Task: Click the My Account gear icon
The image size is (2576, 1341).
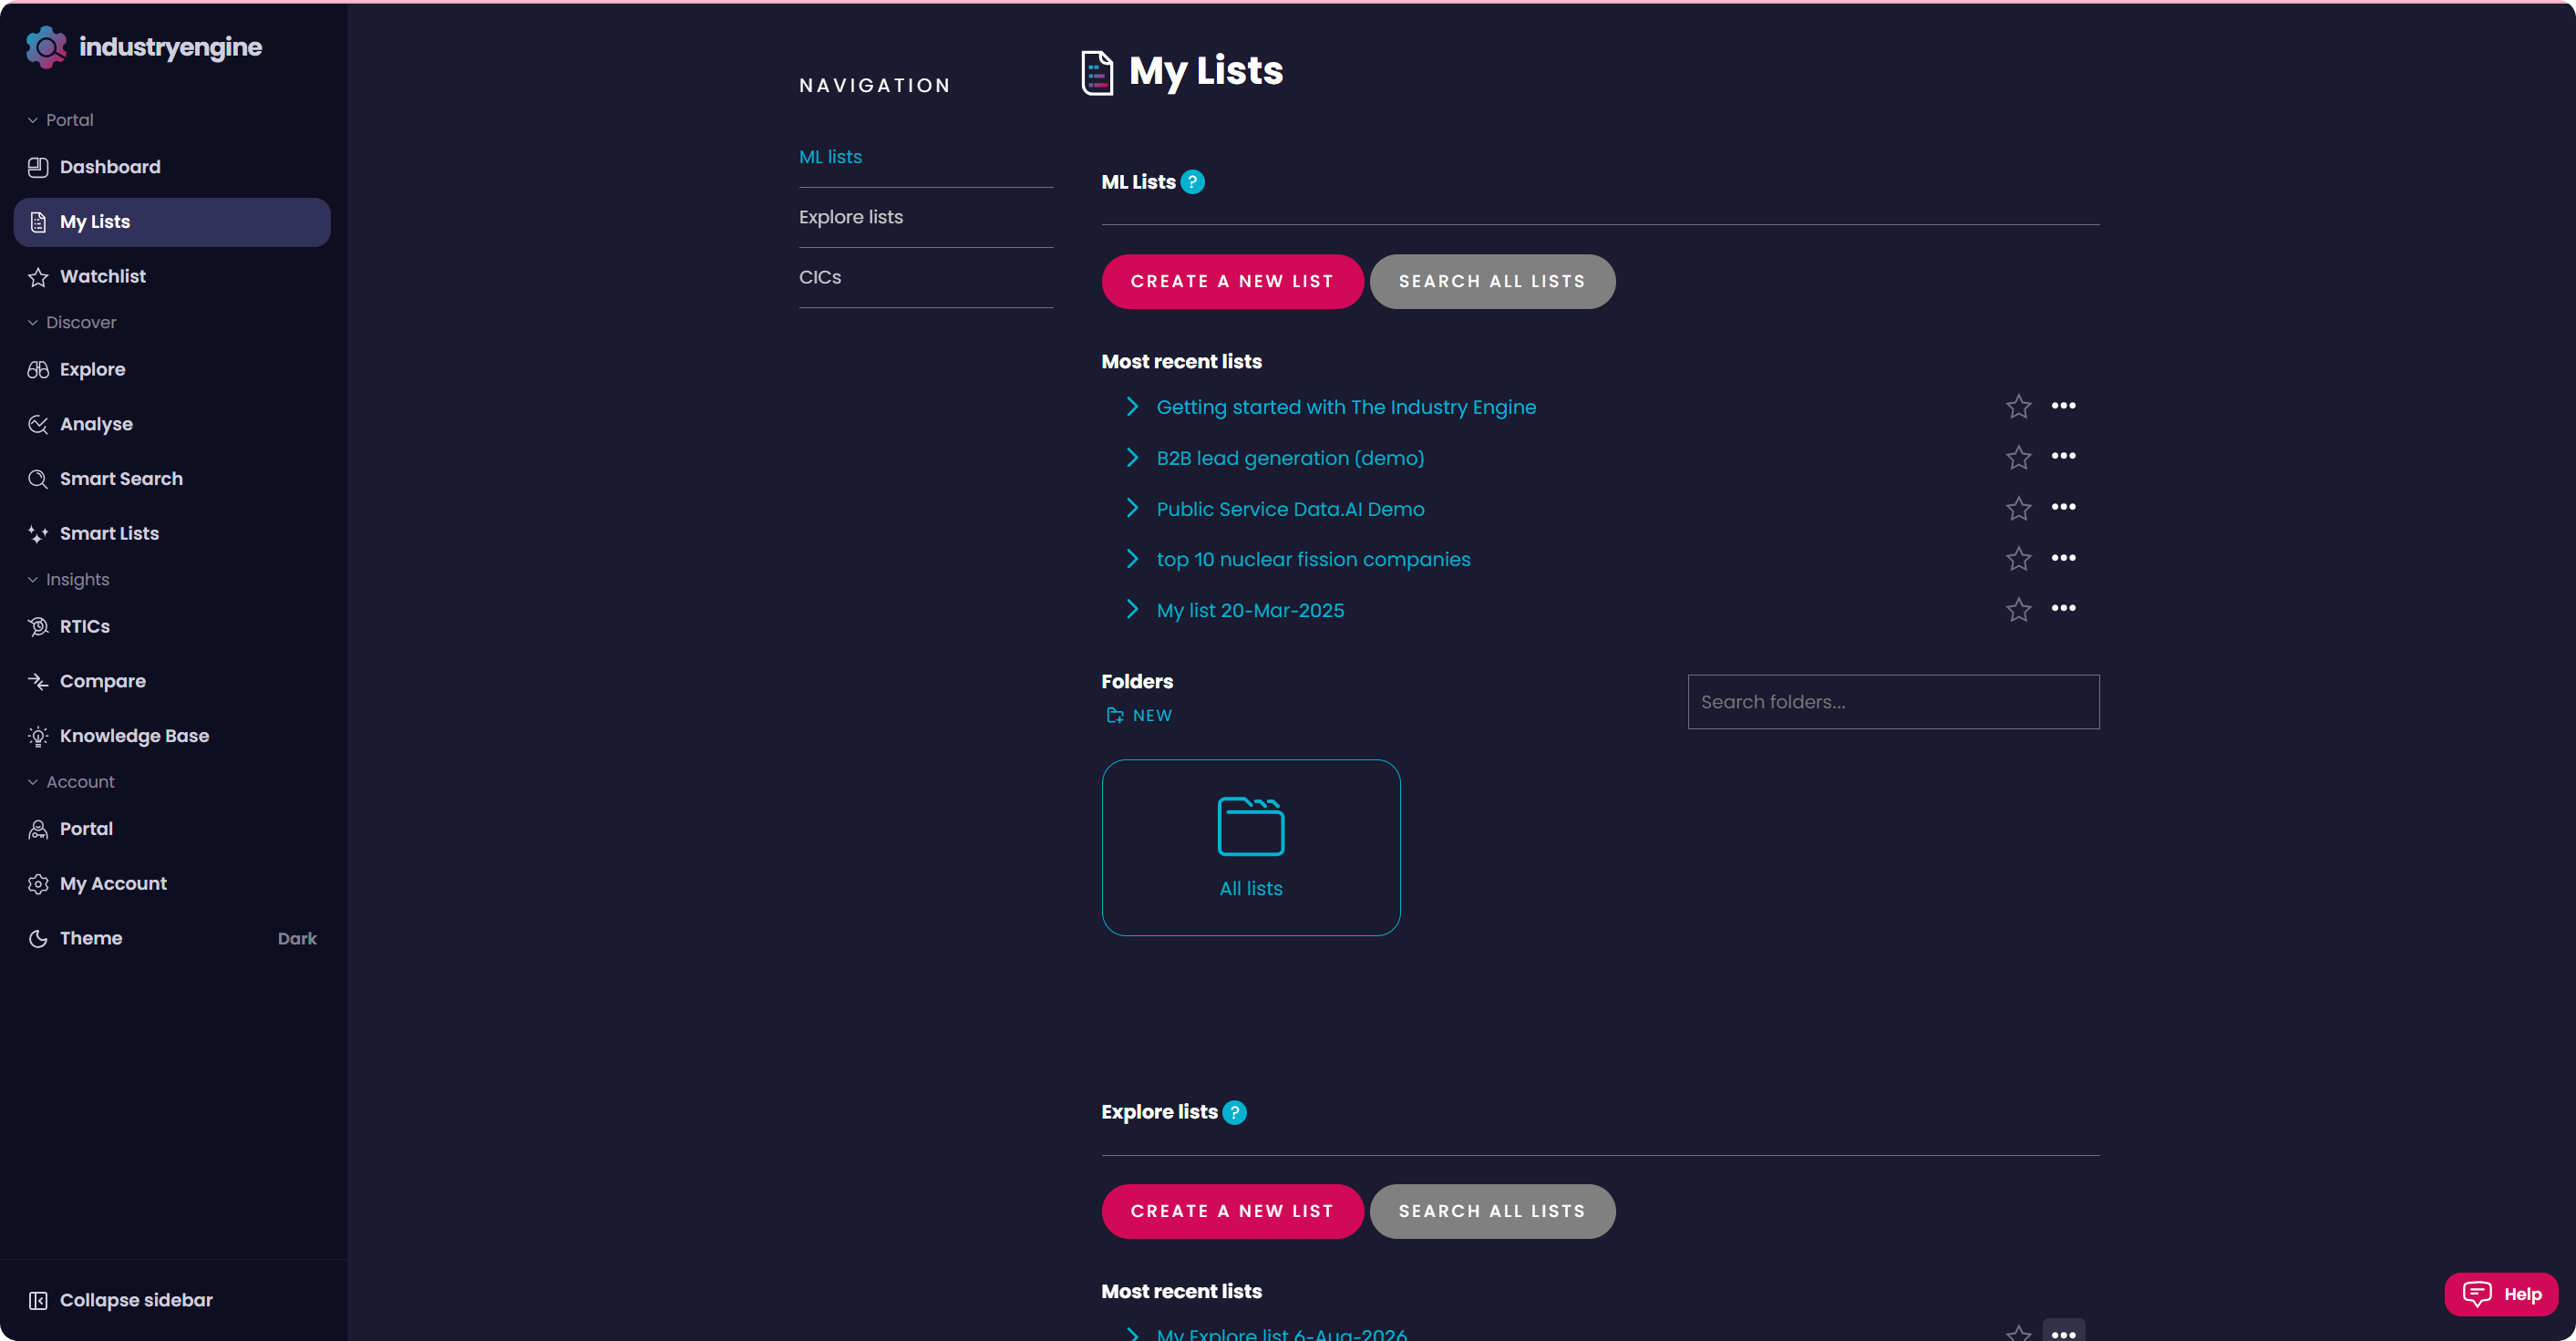Action: (x=38, y=884)
